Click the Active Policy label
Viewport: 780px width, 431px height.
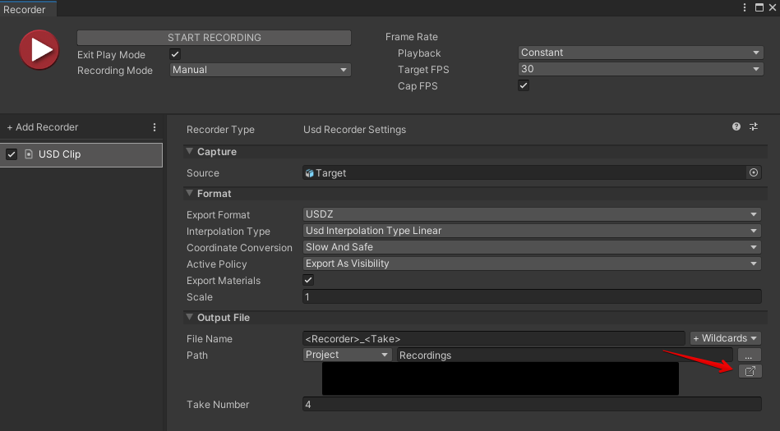coord(216,264)
